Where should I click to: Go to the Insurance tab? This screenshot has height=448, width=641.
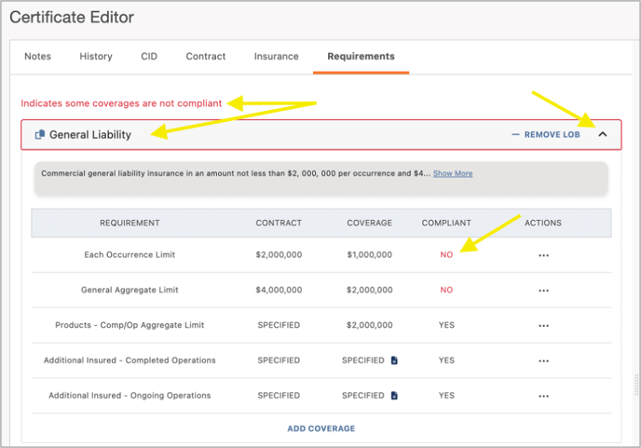(277, 57)
